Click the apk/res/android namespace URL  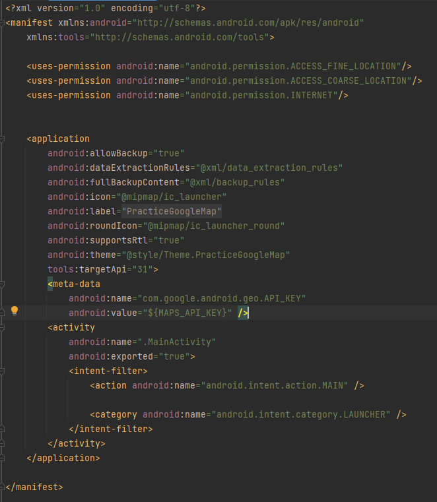tap(248, 22)
